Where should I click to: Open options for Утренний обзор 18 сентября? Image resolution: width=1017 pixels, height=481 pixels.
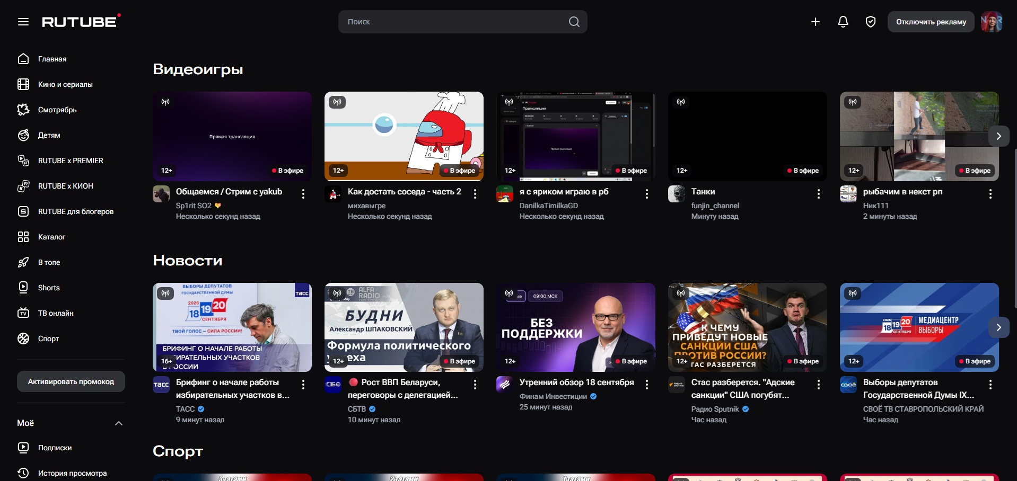(647, 385)
